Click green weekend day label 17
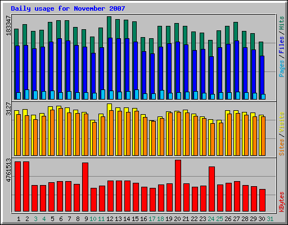The image size is (288, 225). [x=152, y=219]
